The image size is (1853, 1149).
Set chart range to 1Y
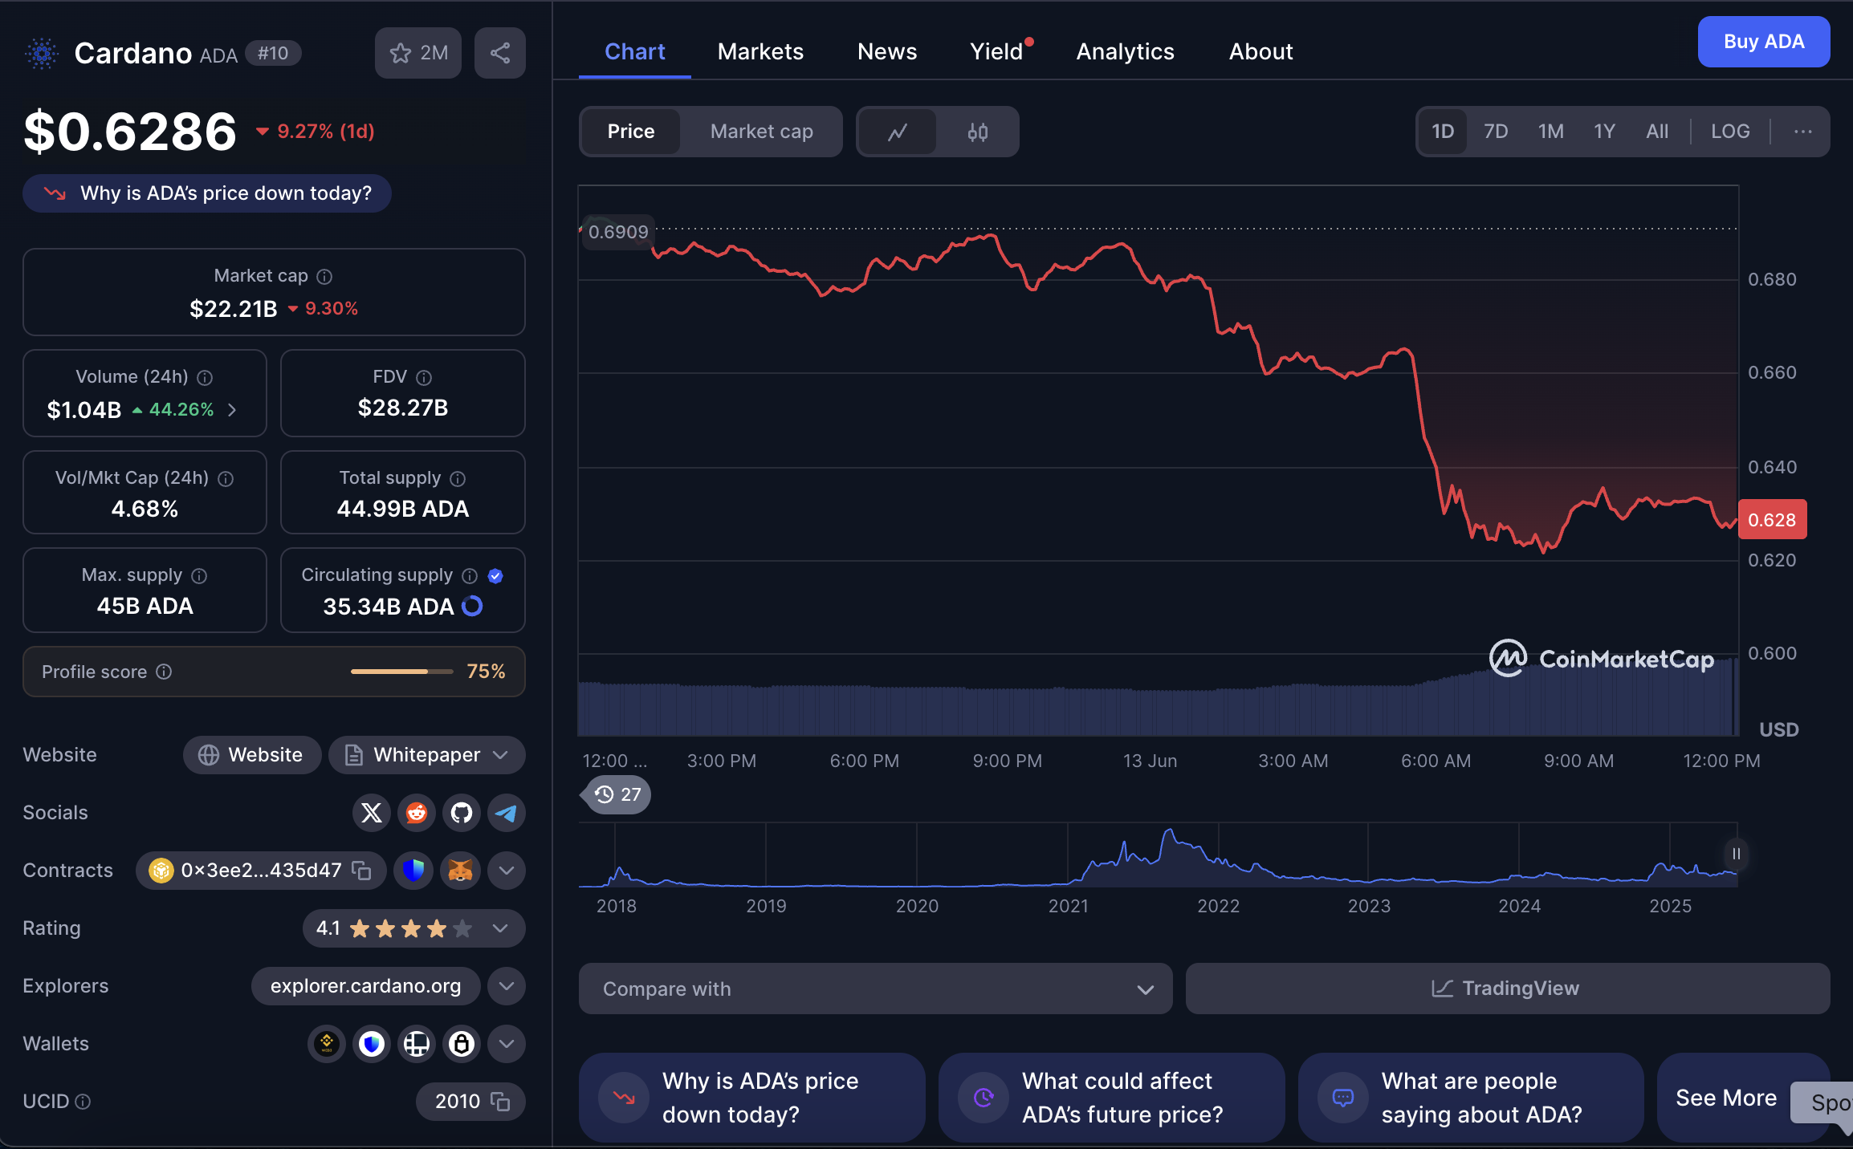click(x=1604, y=132)
